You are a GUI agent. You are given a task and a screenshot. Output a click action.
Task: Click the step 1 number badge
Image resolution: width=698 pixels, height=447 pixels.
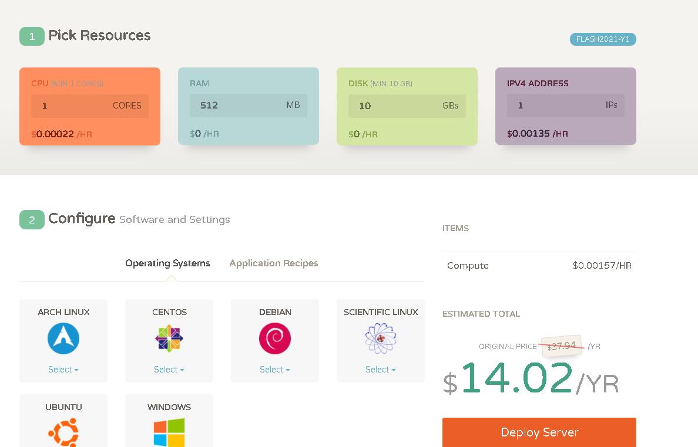(x=32, y=36)
